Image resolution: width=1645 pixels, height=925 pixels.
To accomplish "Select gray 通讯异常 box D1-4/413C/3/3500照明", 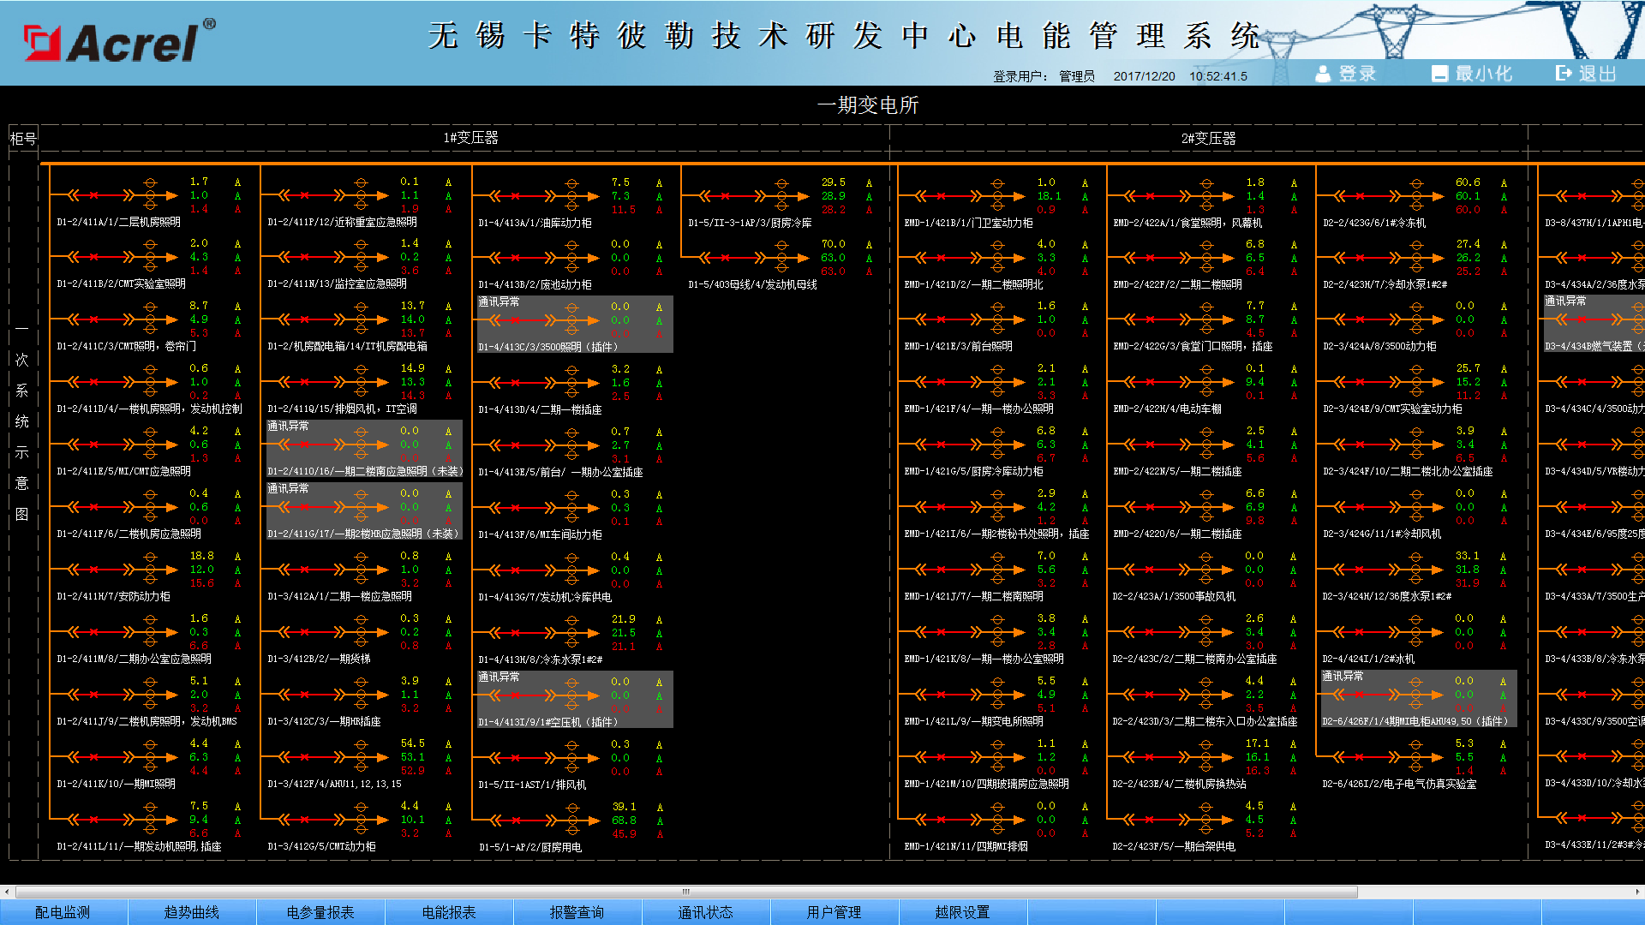I will pos(574,325).
